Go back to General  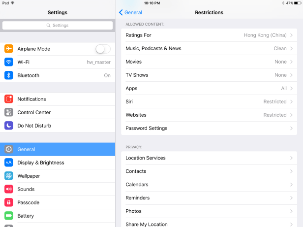[x=130, y=12]
